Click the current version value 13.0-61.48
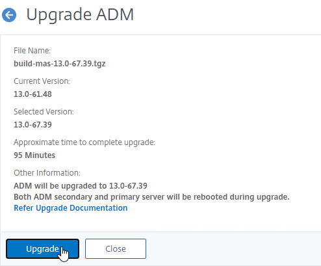This screenshot has height=266, width=321. [x=32, y=94]
